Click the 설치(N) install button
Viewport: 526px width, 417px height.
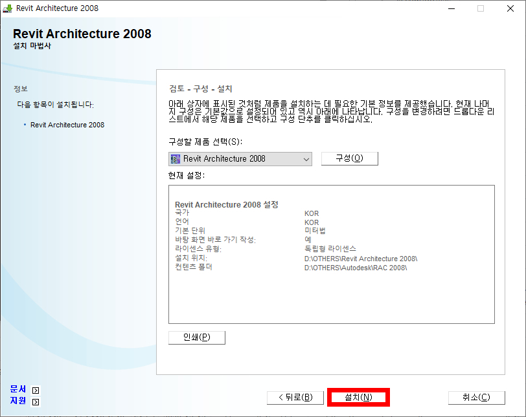point(358,397)
